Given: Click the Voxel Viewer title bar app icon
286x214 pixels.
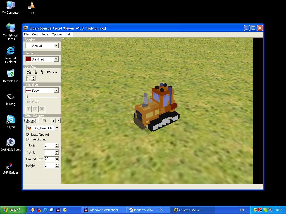Looking at the screenshot, I should [26, 28].
